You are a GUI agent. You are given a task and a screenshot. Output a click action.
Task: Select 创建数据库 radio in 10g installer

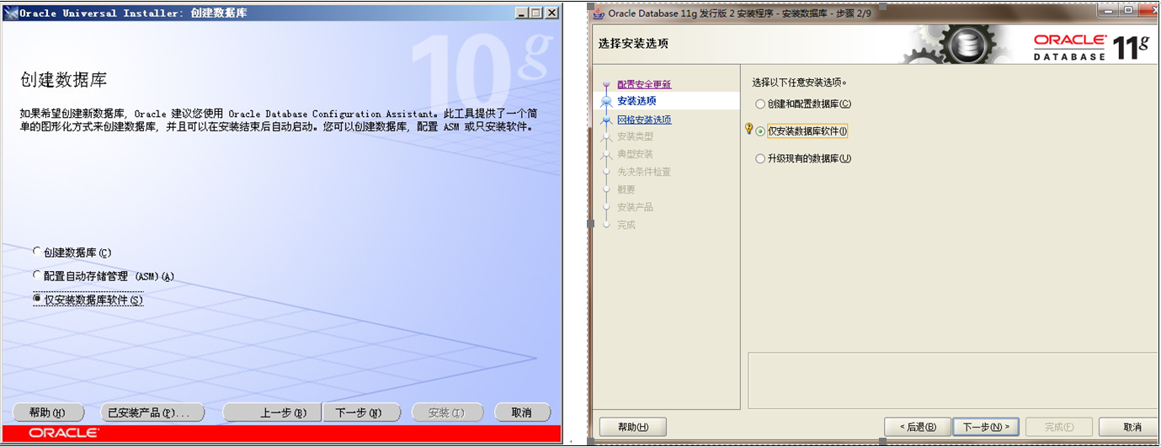tap(36, 253)
